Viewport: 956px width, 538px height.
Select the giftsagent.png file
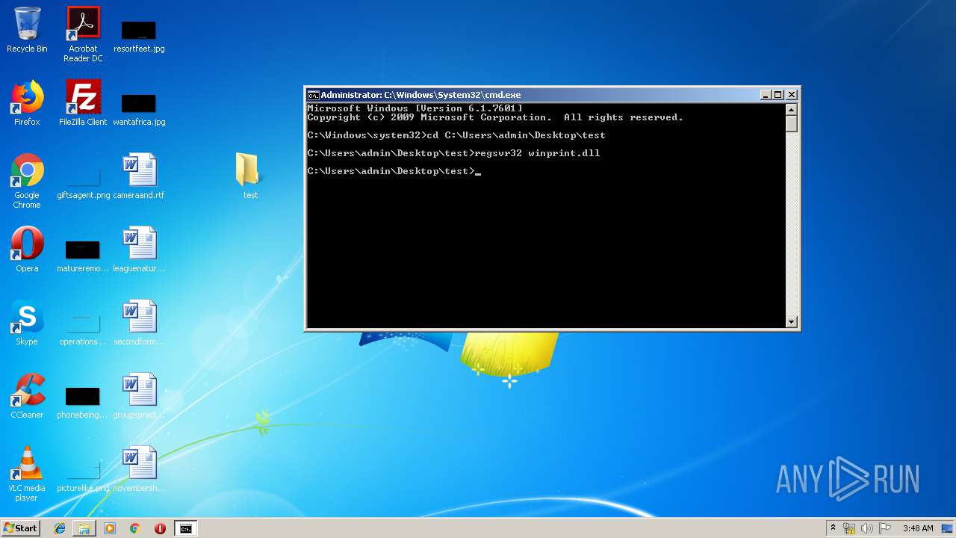pyautogui.click(x=83, y=181)
